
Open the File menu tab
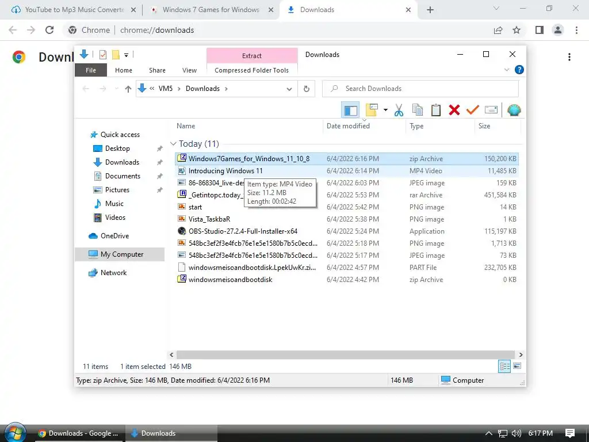coord(91,70)
